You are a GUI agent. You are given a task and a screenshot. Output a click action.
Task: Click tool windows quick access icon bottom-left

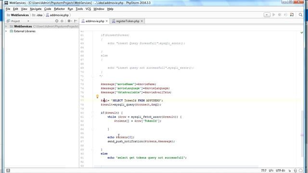click(8, 171)
